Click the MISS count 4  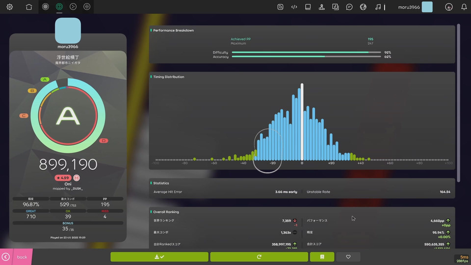click(x=105, y=216)
